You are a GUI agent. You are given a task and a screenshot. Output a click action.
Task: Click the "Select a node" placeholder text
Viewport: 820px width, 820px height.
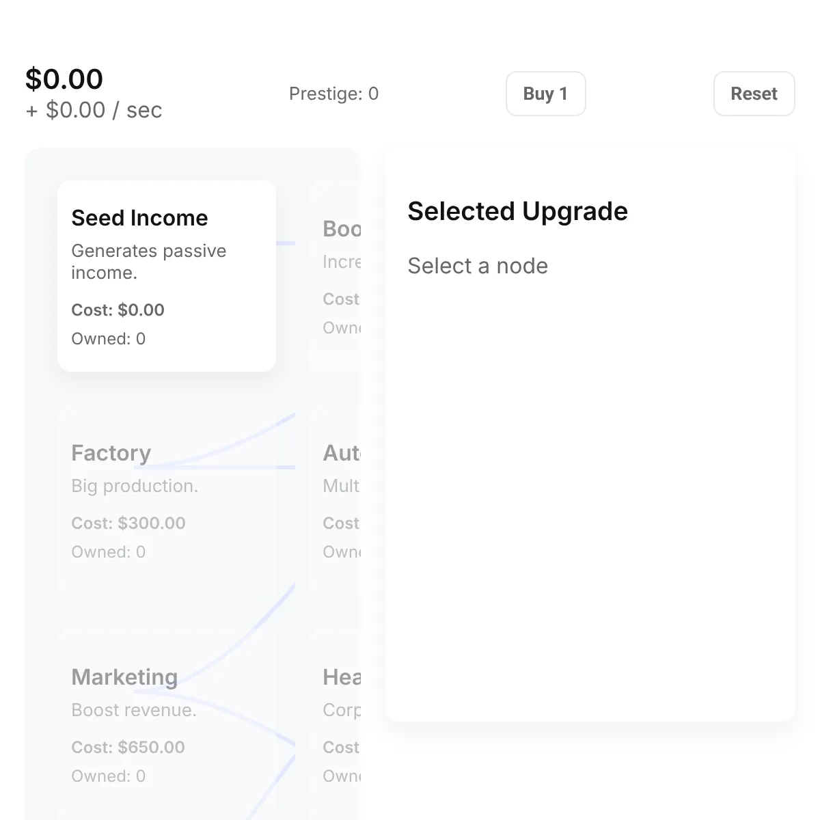tap(478, 266)
